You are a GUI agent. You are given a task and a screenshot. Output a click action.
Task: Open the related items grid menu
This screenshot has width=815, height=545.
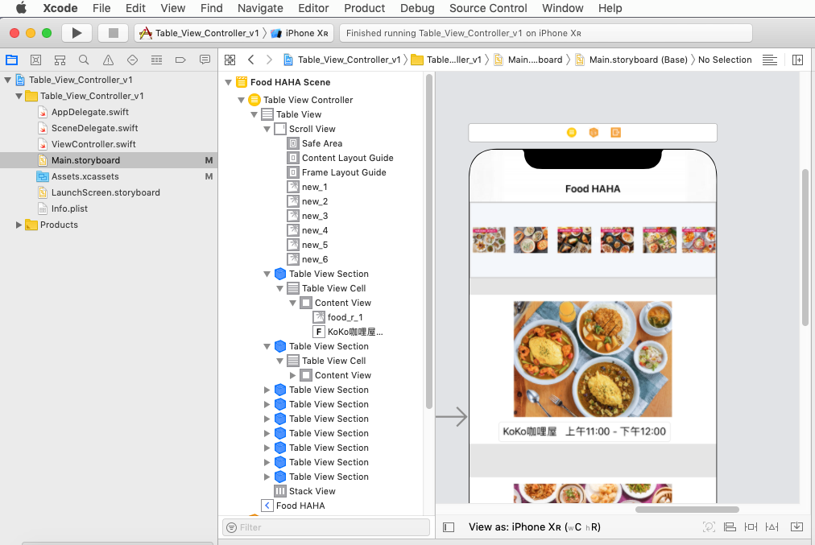230,60
